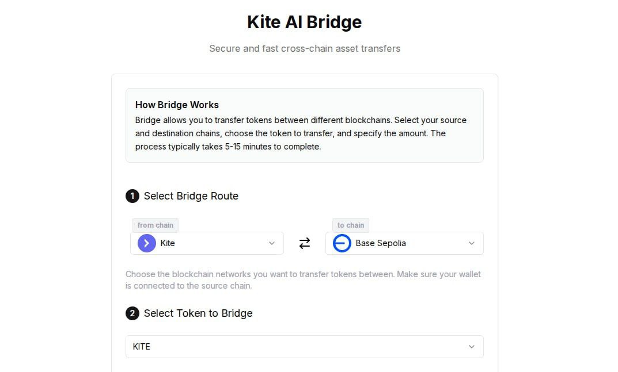618x372 pixels.
Task: Expand the from chain chevron
Action: point(271,243)
